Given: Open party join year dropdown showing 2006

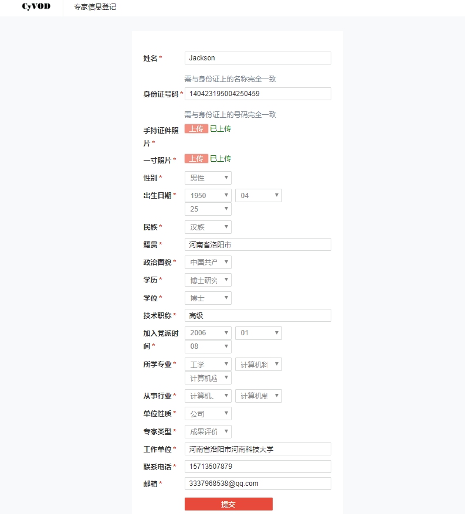Looking at the screenshot, I should [x=208, y=333].
